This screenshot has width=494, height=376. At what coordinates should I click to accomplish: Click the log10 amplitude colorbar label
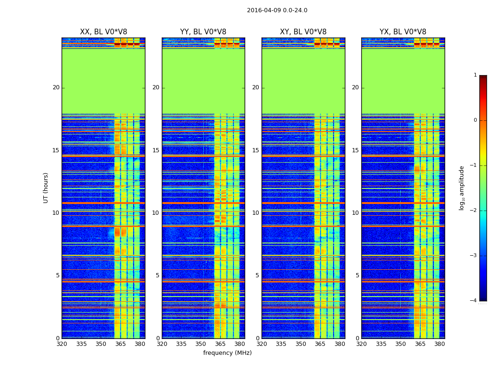click(x=462, y=188)
